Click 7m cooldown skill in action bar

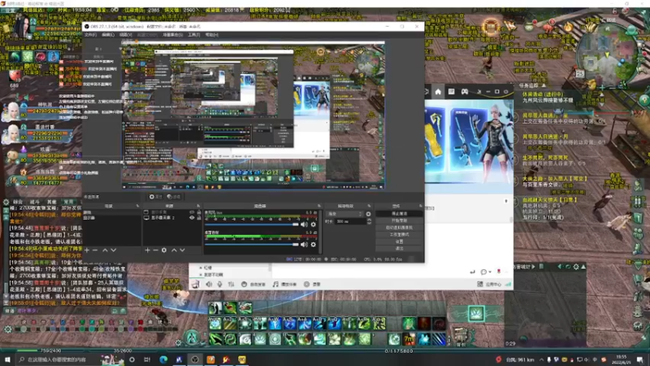click(409, 339)
